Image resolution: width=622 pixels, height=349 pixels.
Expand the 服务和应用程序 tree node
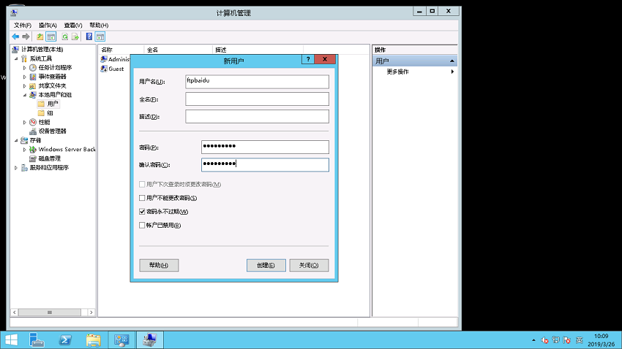point(16,168)
